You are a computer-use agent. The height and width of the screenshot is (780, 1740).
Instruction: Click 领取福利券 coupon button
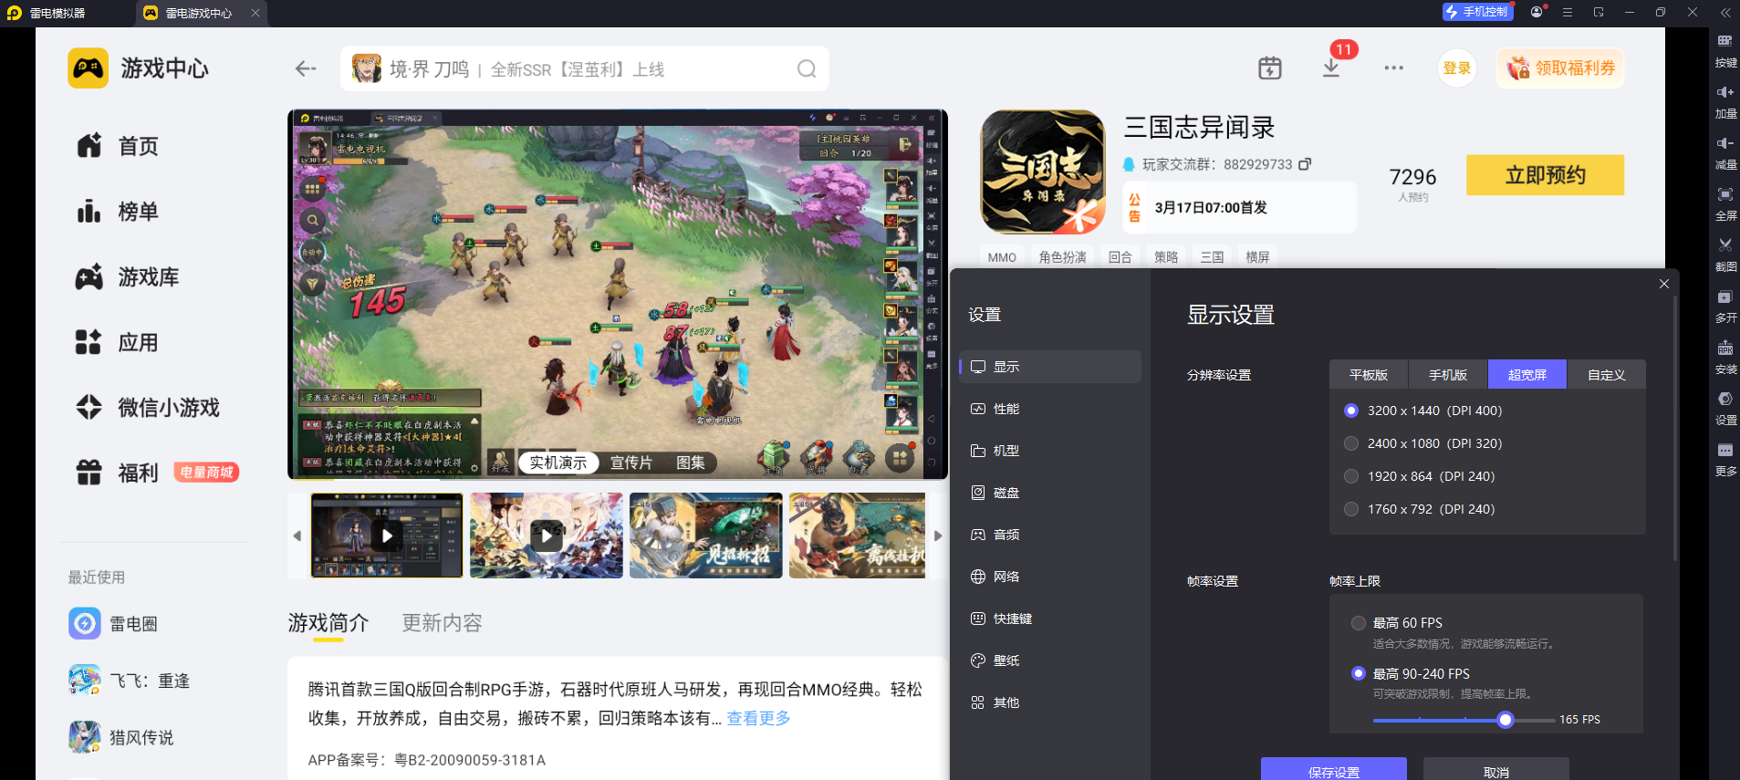pos(1560,68)
